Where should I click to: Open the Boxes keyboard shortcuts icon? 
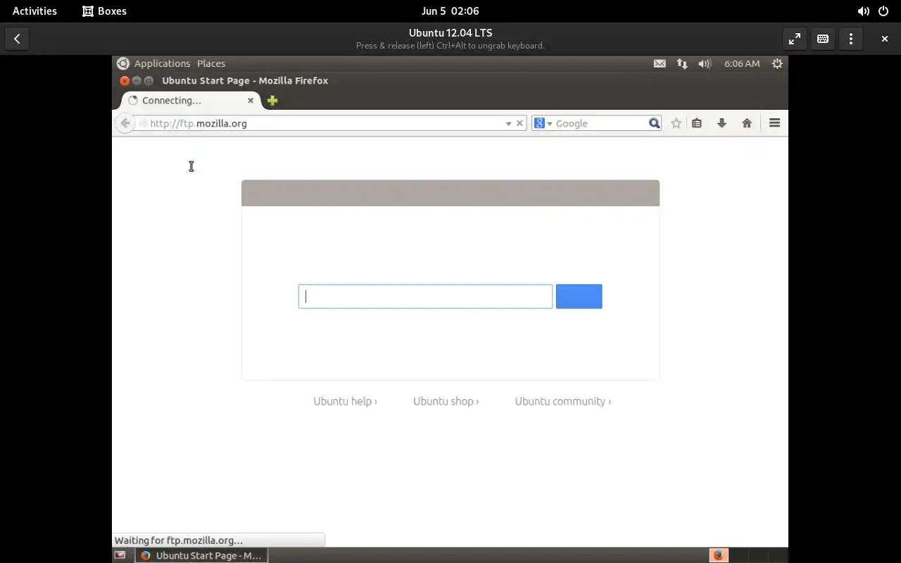[823, 39]
